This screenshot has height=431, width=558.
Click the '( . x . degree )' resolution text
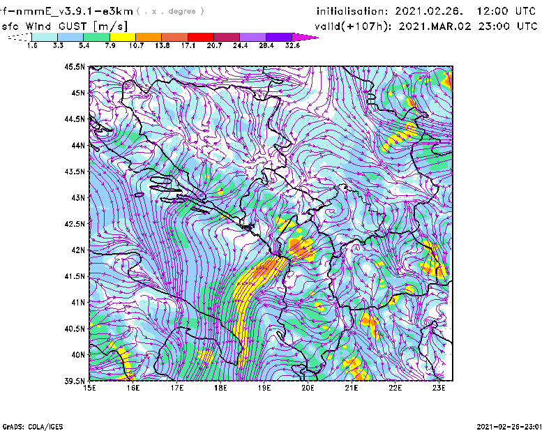(x=170, y=11)
